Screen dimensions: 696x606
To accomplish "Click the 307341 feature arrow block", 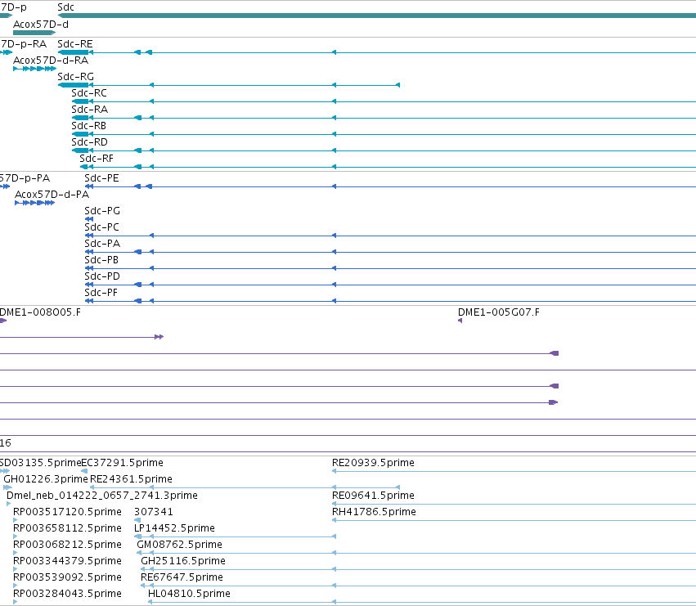I will [x=137, y=520].
